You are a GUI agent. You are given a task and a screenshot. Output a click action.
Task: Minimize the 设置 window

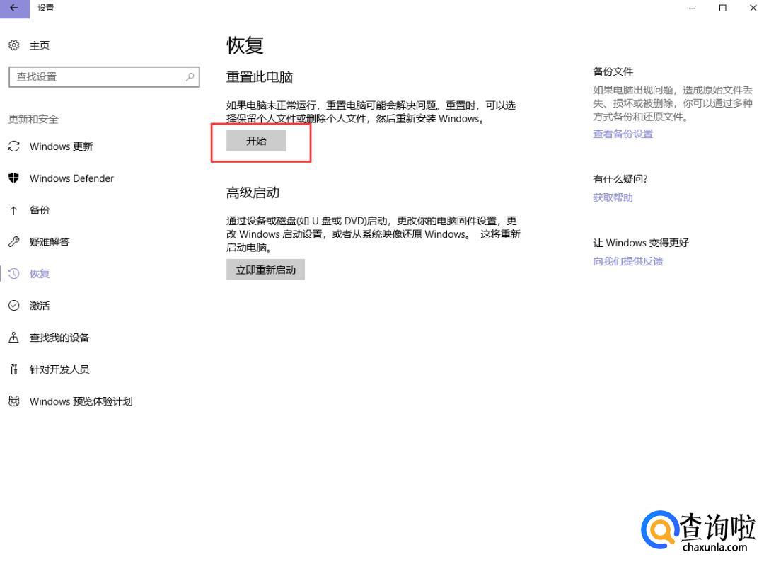(x=692, y=8)
